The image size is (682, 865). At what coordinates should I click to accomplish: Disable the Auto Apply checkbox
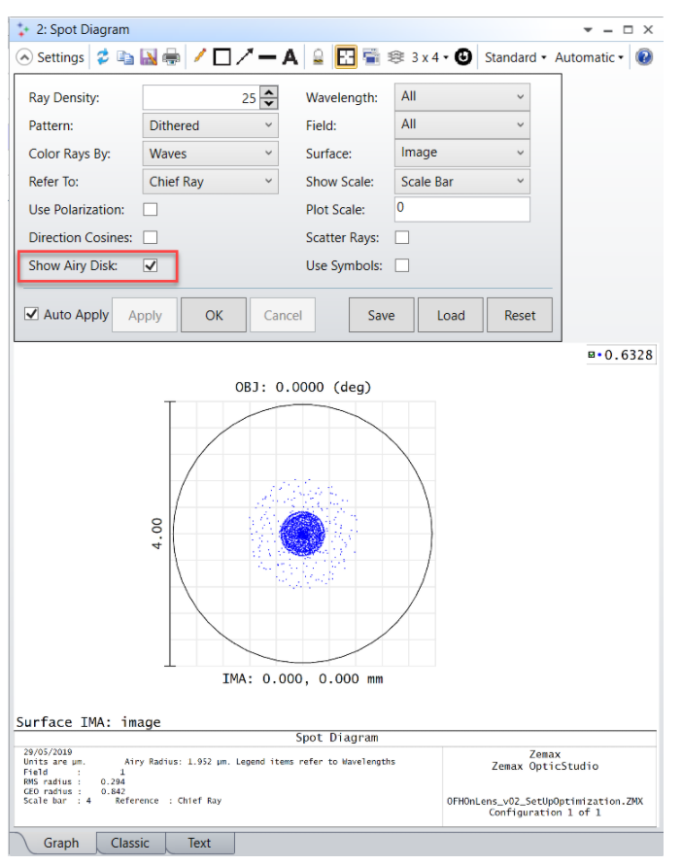[x=32, y=314]
